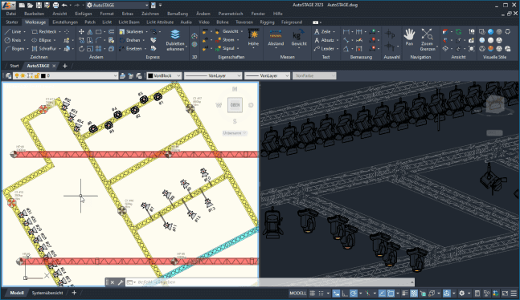Open the Strom property tool
The width and height of the screenshot is (520, 300).
225,40
